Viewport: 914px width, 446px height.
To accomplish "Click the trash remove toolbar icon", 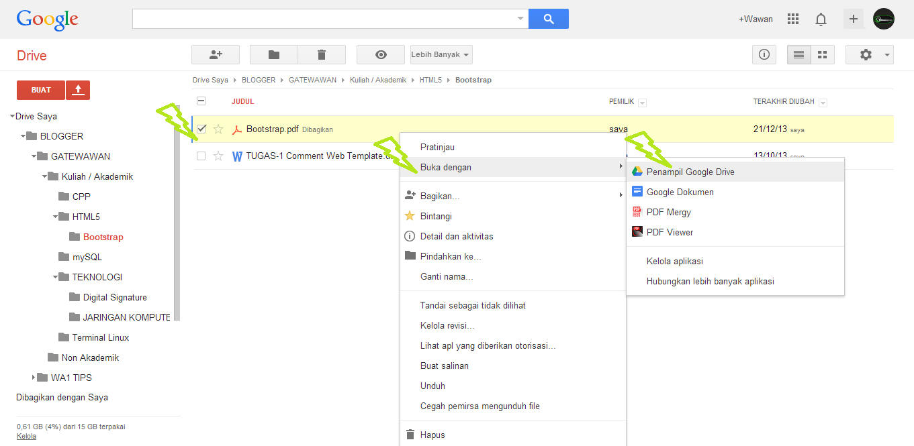I will pyautogui.click(x=322, y=54).
